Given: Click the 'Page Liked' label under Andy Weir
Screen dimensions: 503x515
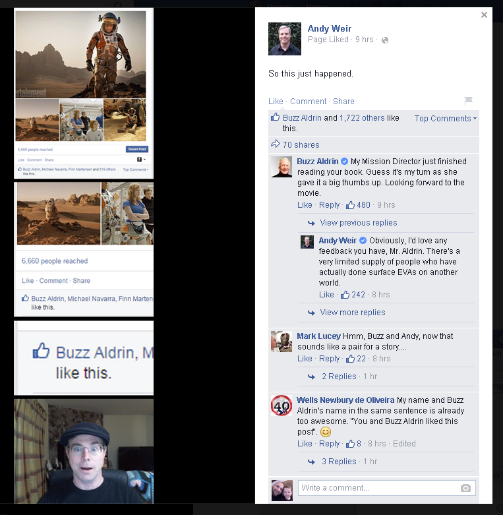Looking at the screenshot, I should click(328, 40).
